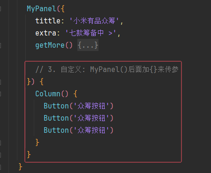
Task: Click the closing brace of the Column block
Action: (37, 143)
